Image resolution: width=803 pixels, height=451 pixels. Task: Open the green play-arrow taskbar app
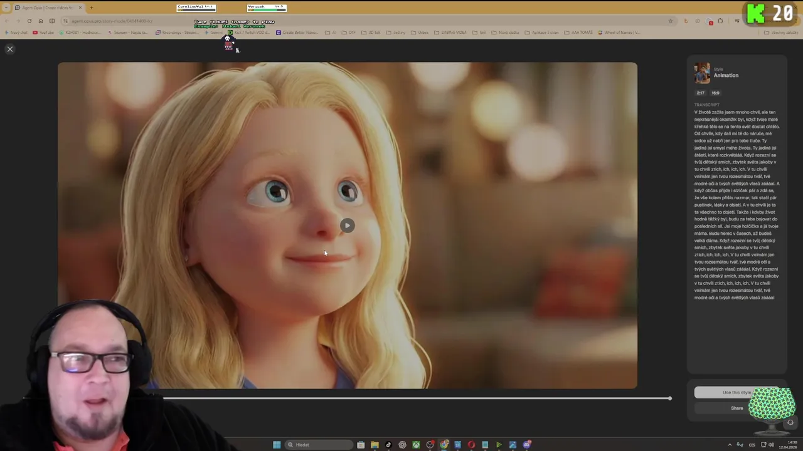pos(499,445)
